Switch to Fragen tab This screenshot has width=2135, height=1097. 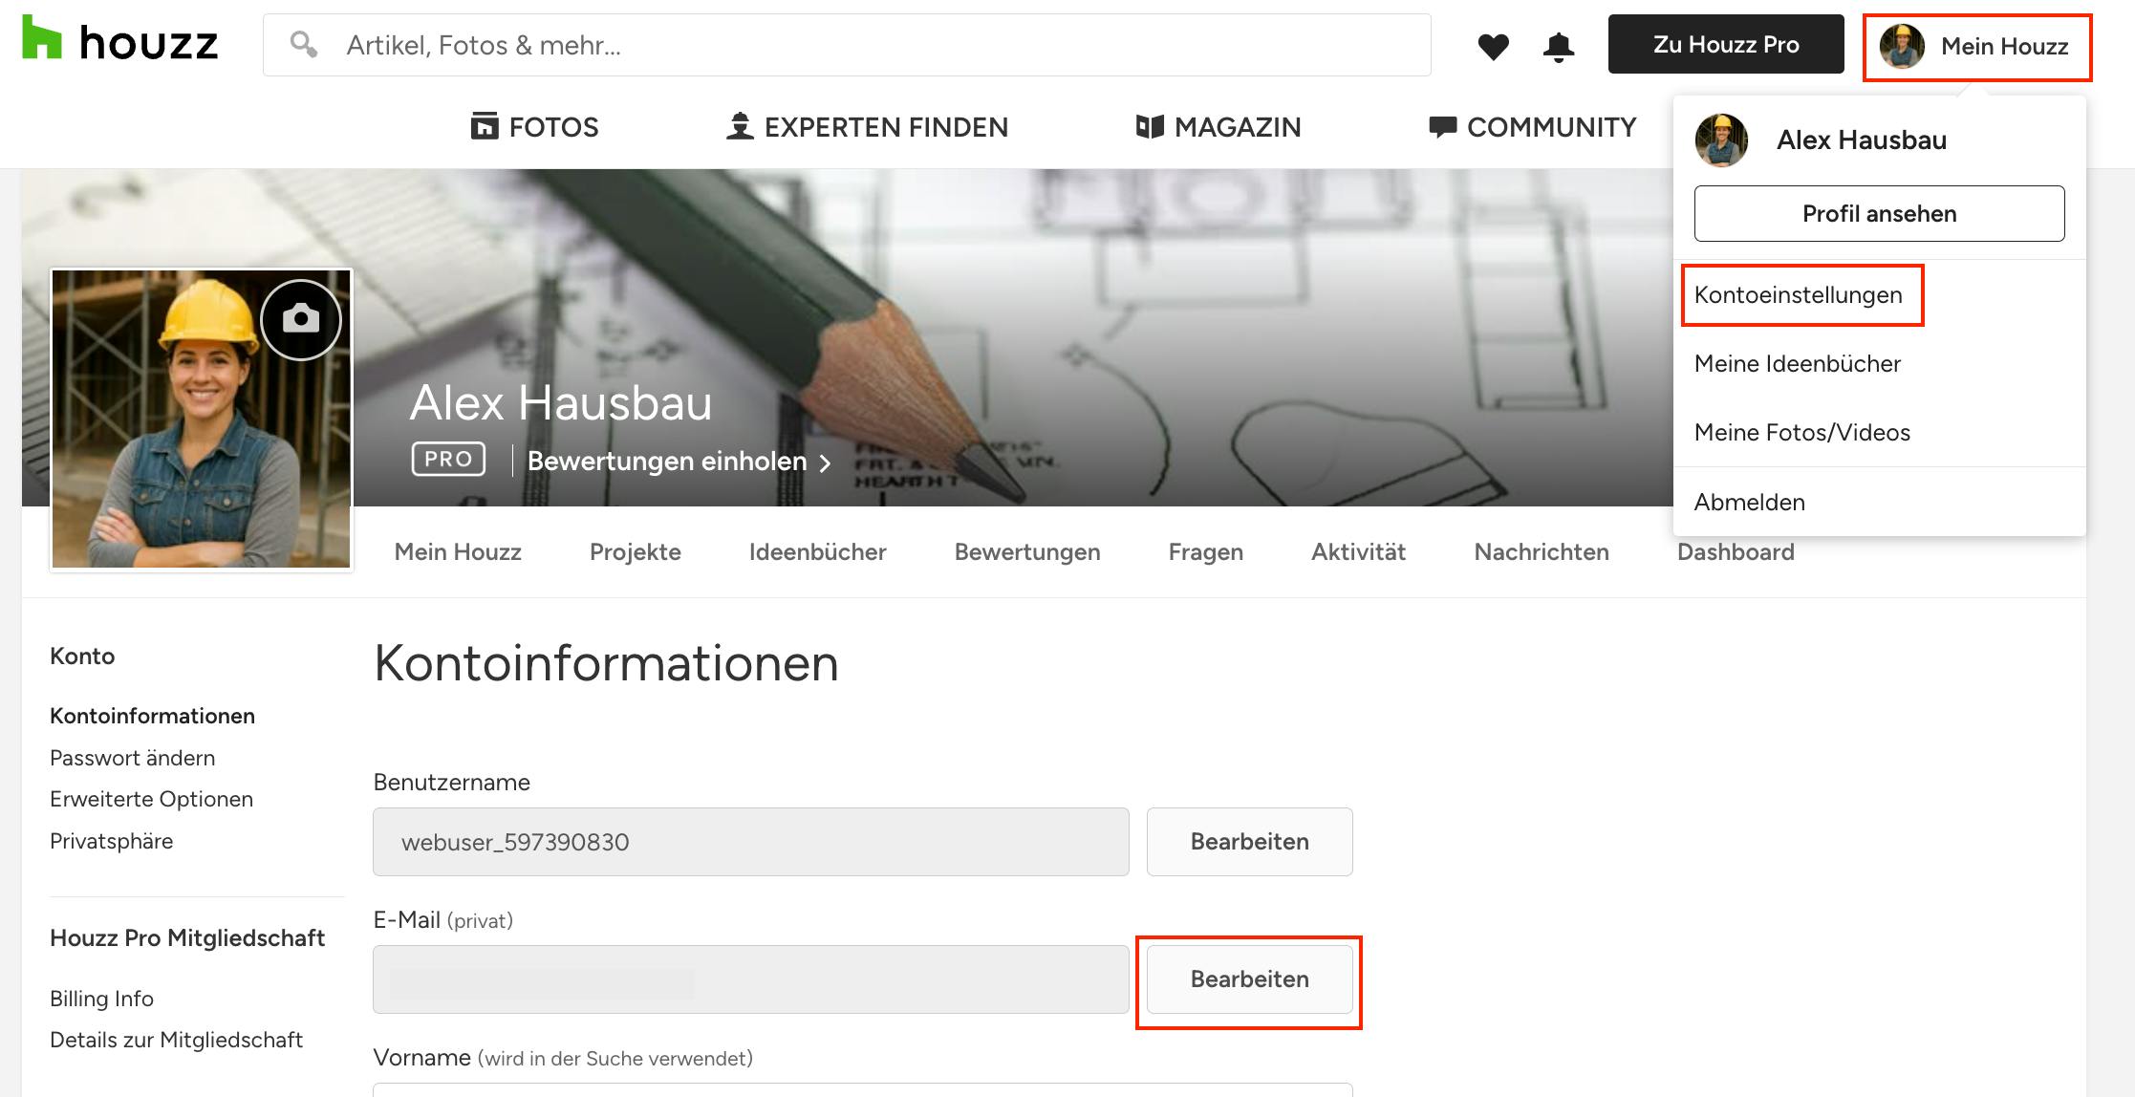(x=1205, y=551)
